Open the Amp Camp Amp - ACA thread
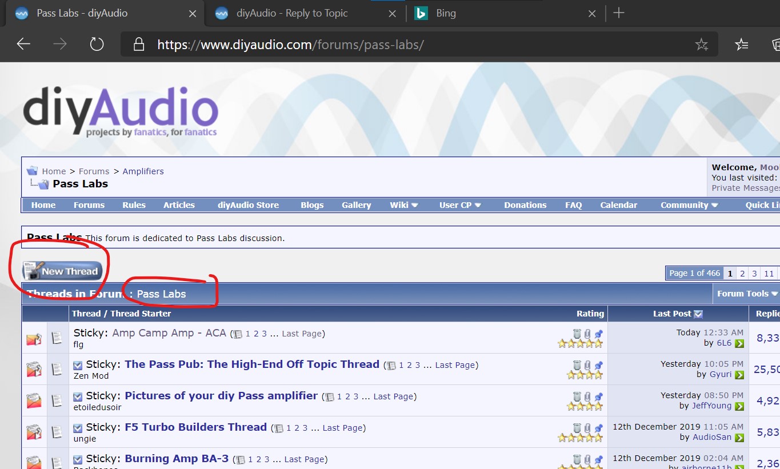This screenshot has width=780, height=469. (169, 333)
